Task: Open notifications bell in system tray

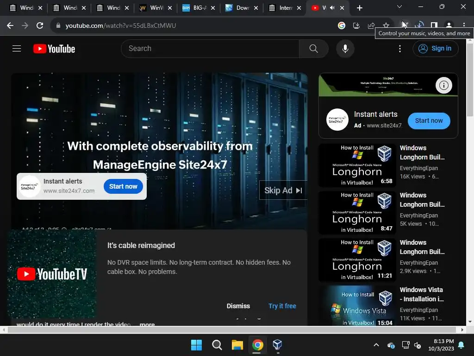Action: [462, 345]
